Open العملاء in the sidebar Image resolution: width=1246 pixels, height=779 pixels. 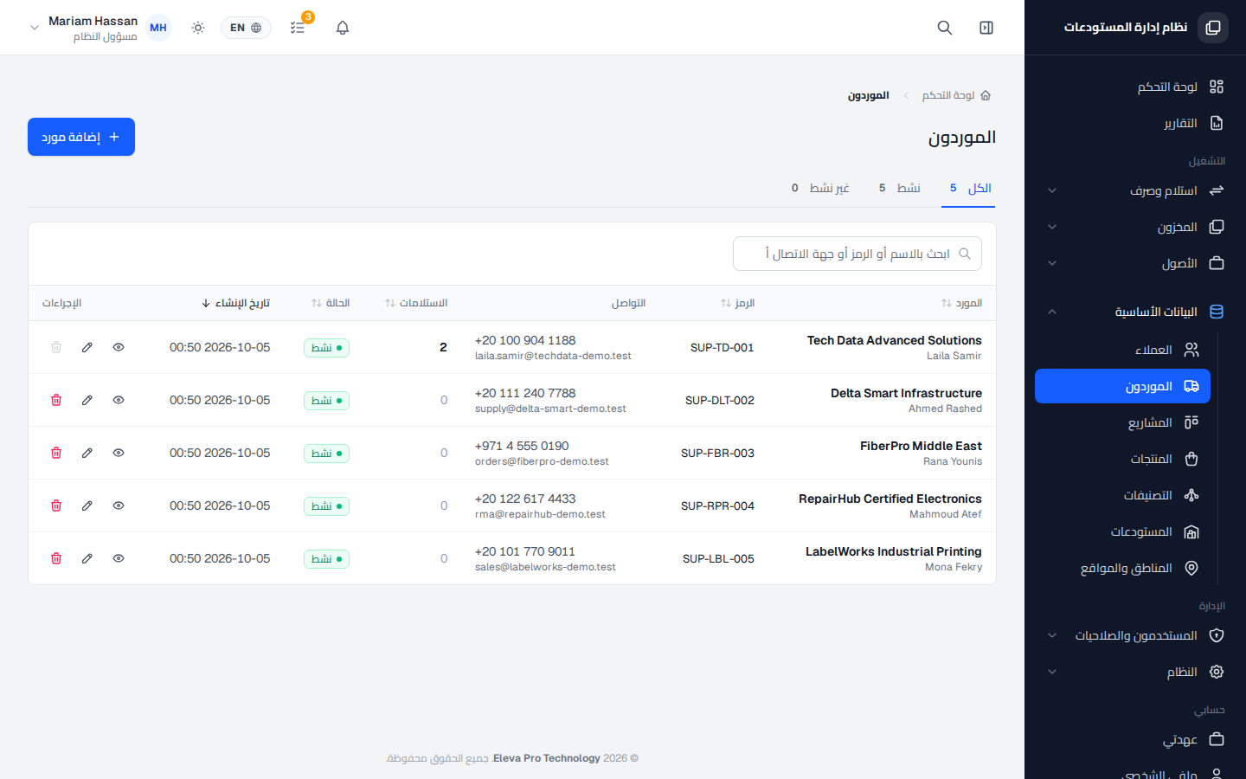1122,350
